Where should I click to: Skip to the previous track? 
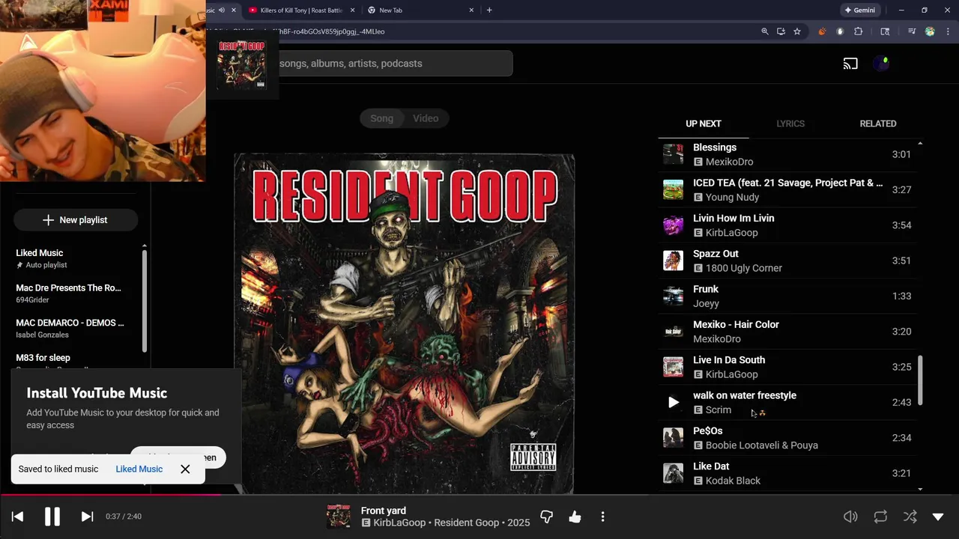point(17,517)
